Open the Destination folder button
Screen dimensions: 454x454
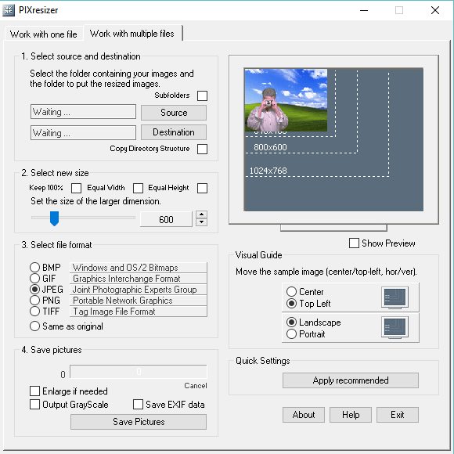[174, 132]
